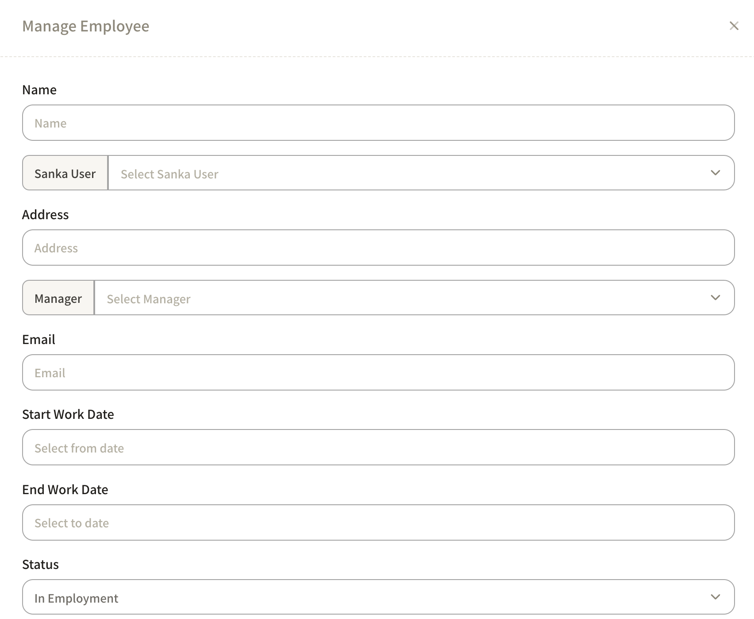Click the Email field label

(x=39, y=340)
